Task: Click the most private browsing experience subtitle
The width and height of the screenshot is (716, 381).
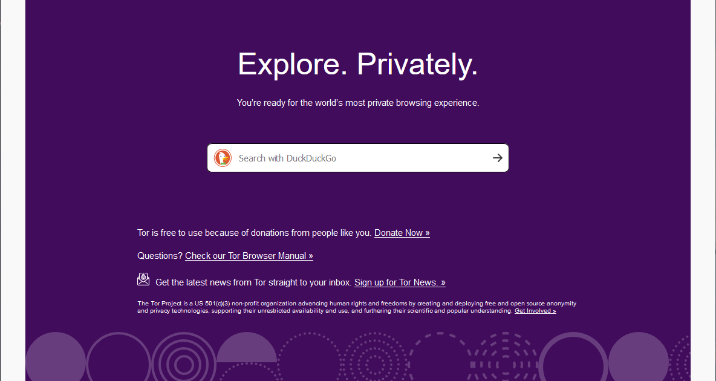Action: point(357,103)
